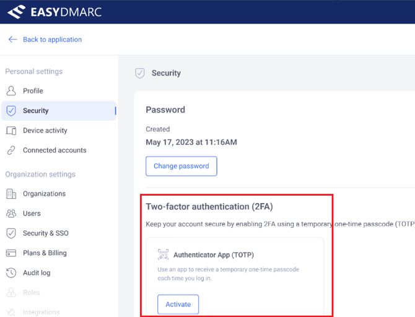
Task: Go back to application link
Action: coord(52,40)
